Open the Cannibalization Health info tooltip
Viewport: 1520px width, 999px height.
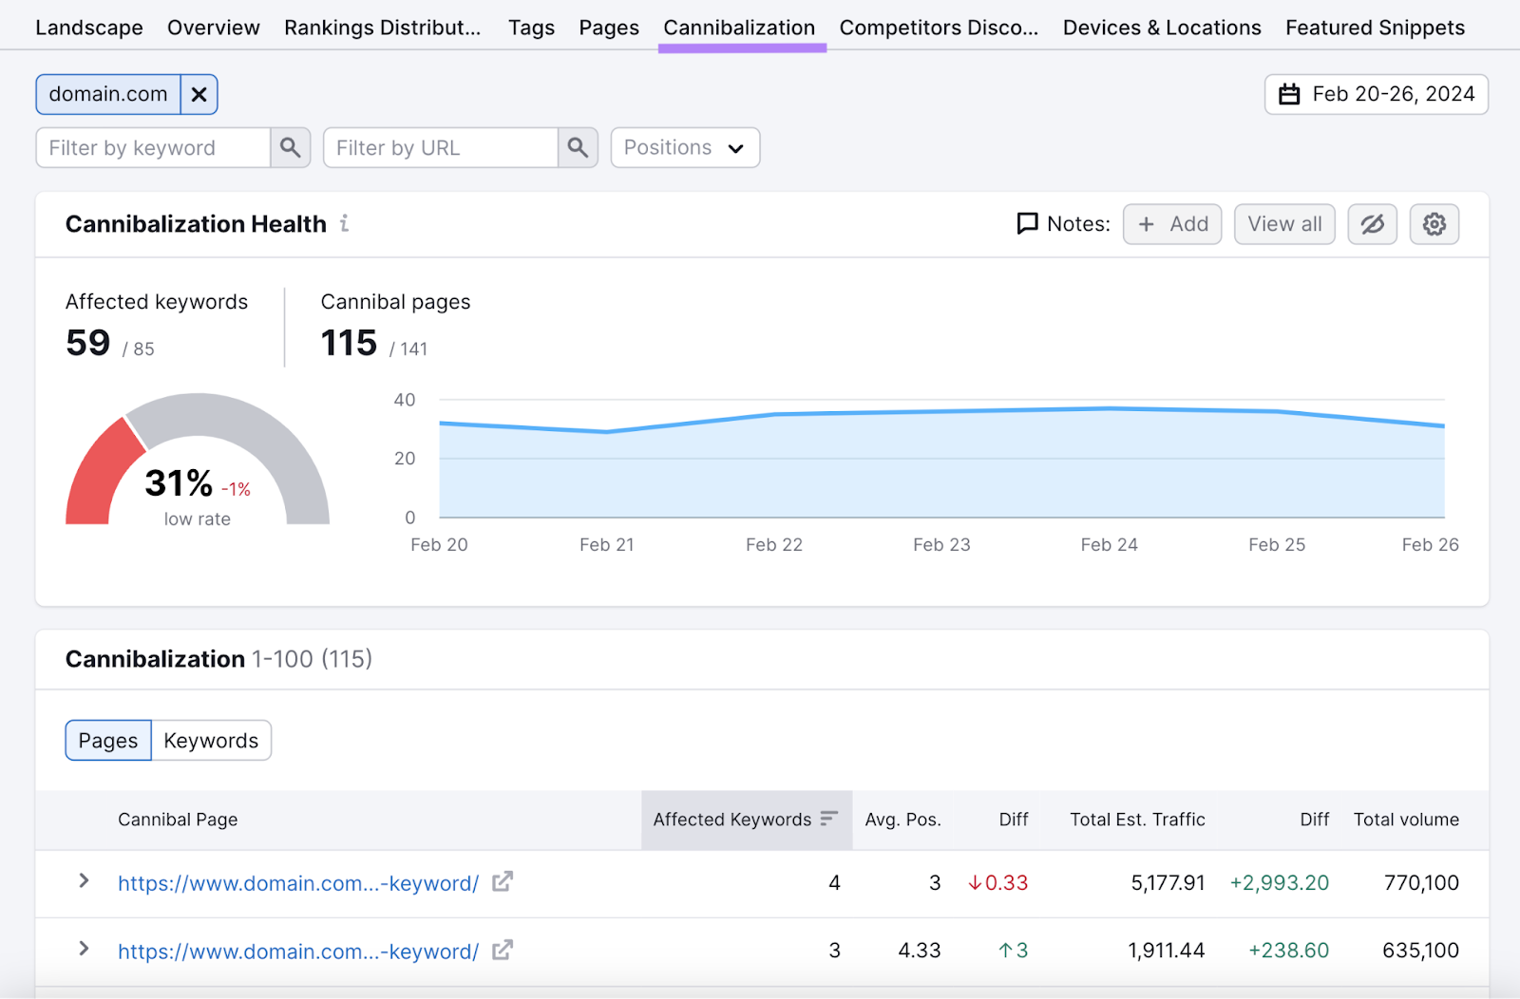(x=344, y=224)
